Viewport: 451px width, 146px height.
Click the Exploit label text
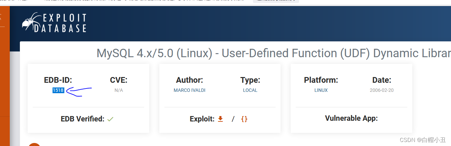[202, 119]
